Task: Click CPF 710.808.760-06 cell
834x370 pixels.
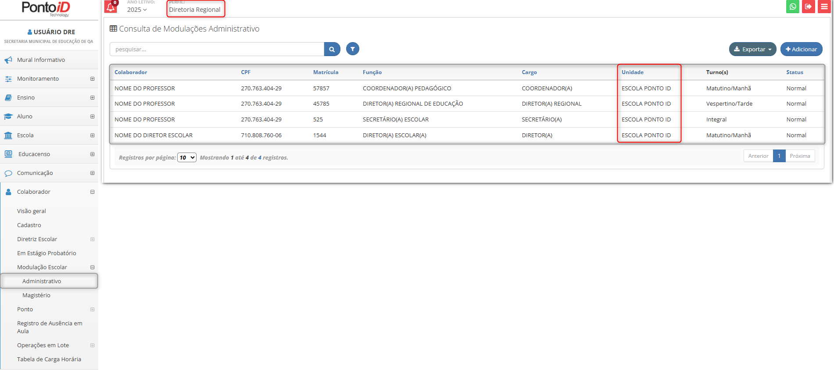Action: [261, 135]
